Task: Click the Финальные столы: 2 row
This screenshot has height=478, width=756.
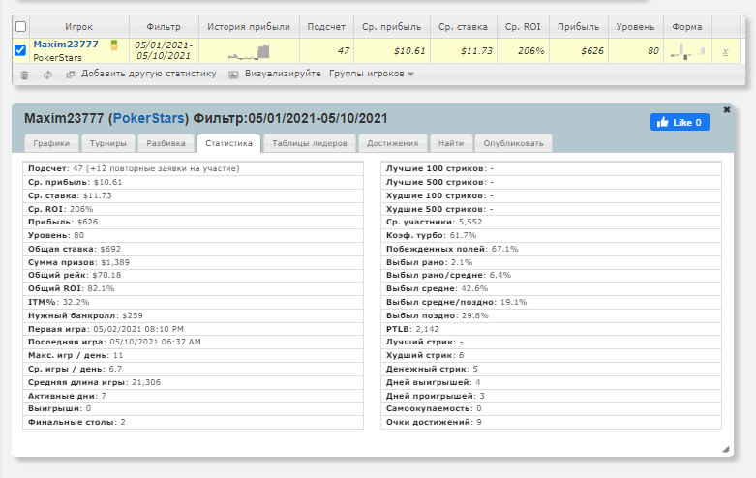Action: 193,422
